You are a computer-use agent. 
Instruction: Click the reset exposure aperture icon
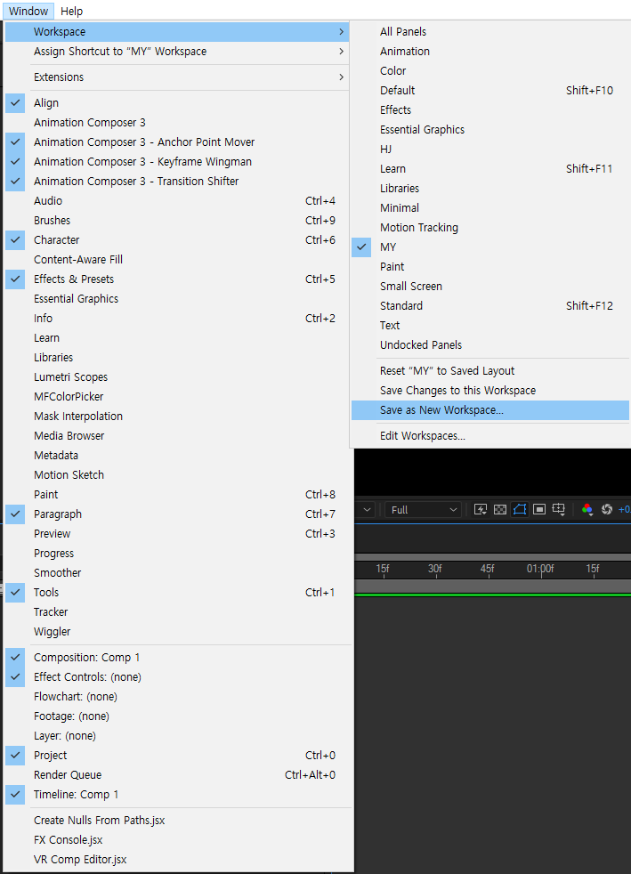[x=607, y=509]
